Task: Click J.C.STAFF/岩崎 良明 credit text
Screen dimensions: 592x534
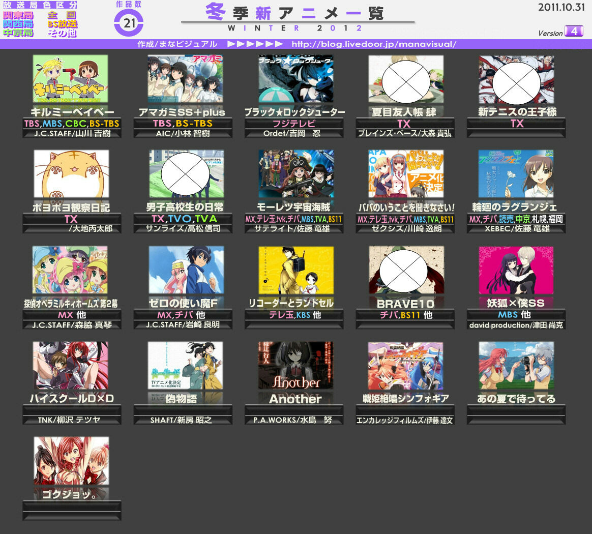Action: 183,325
